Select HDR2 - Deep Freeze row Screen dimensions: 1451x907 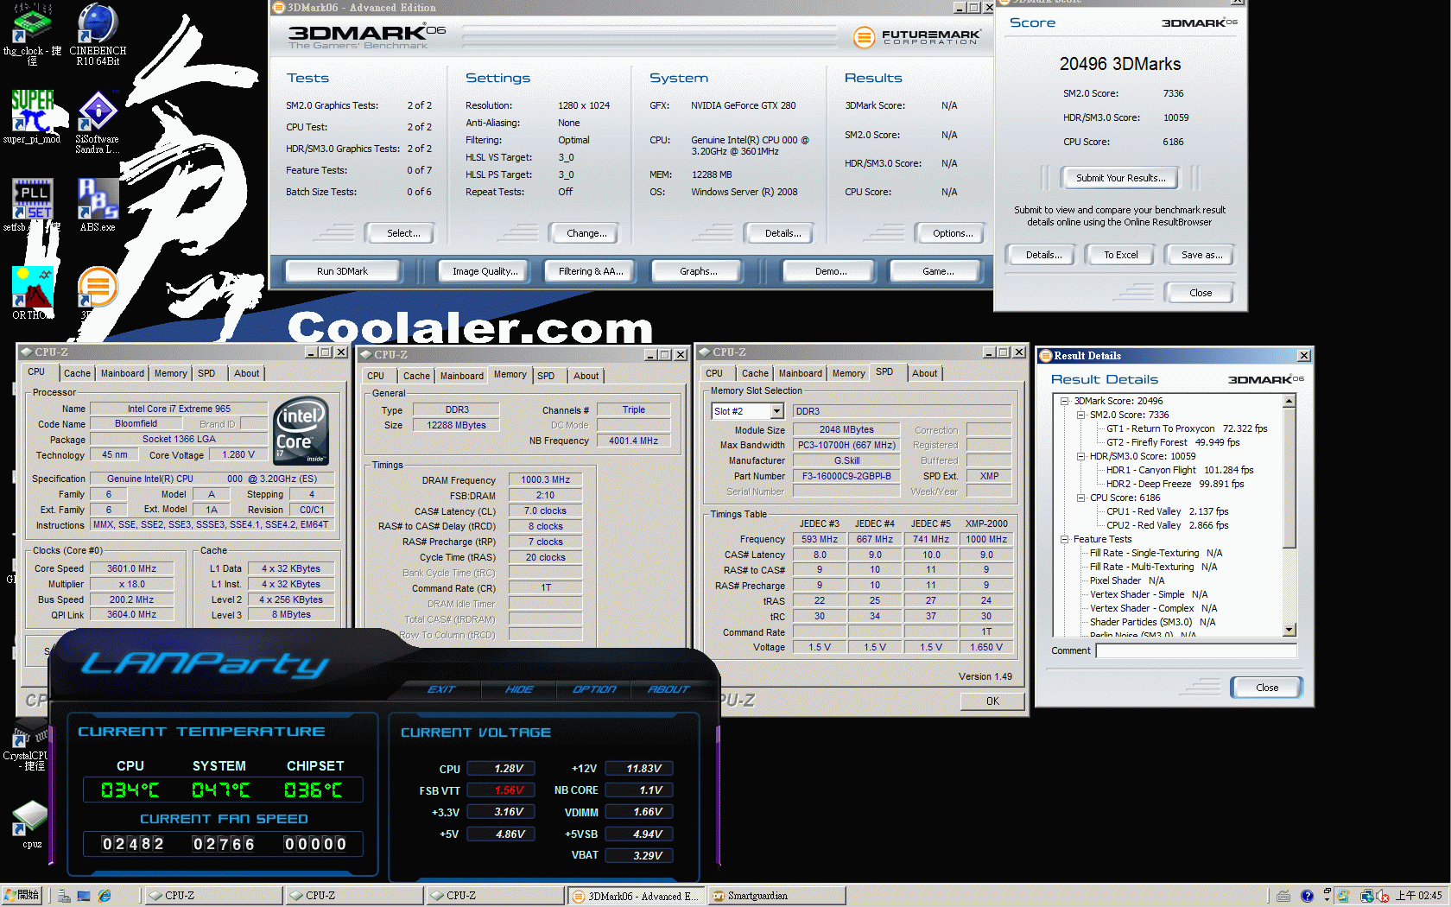pyautogui.click(x=1175, y=484)
